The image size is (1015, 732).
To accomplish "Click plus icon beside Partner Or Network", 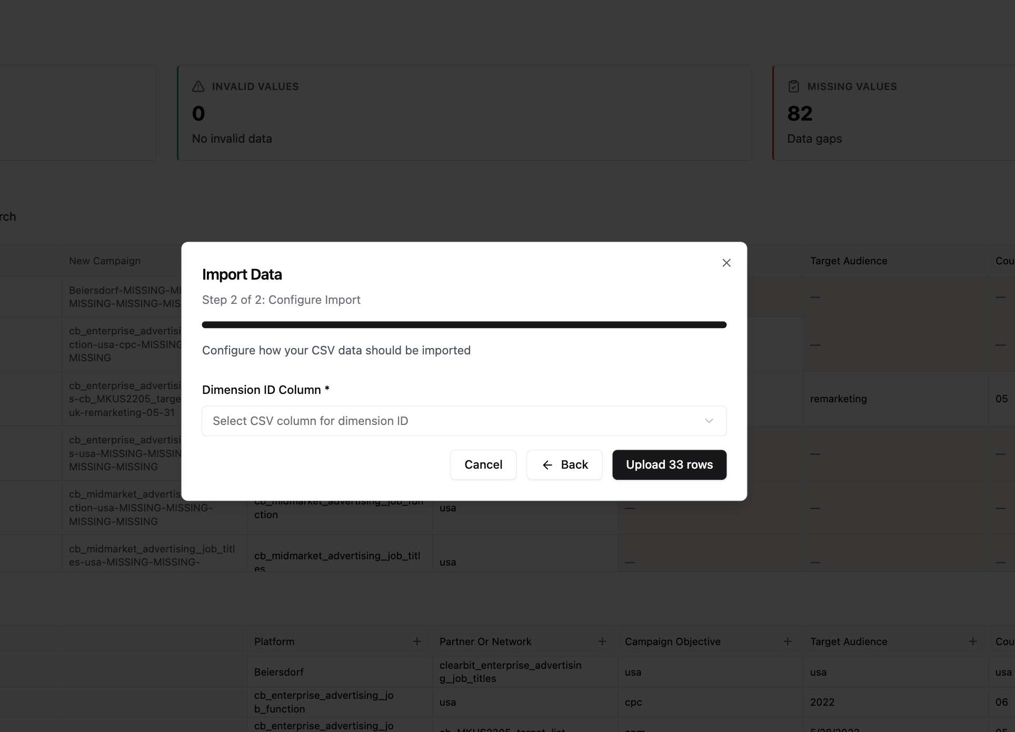I will [602, 641].
